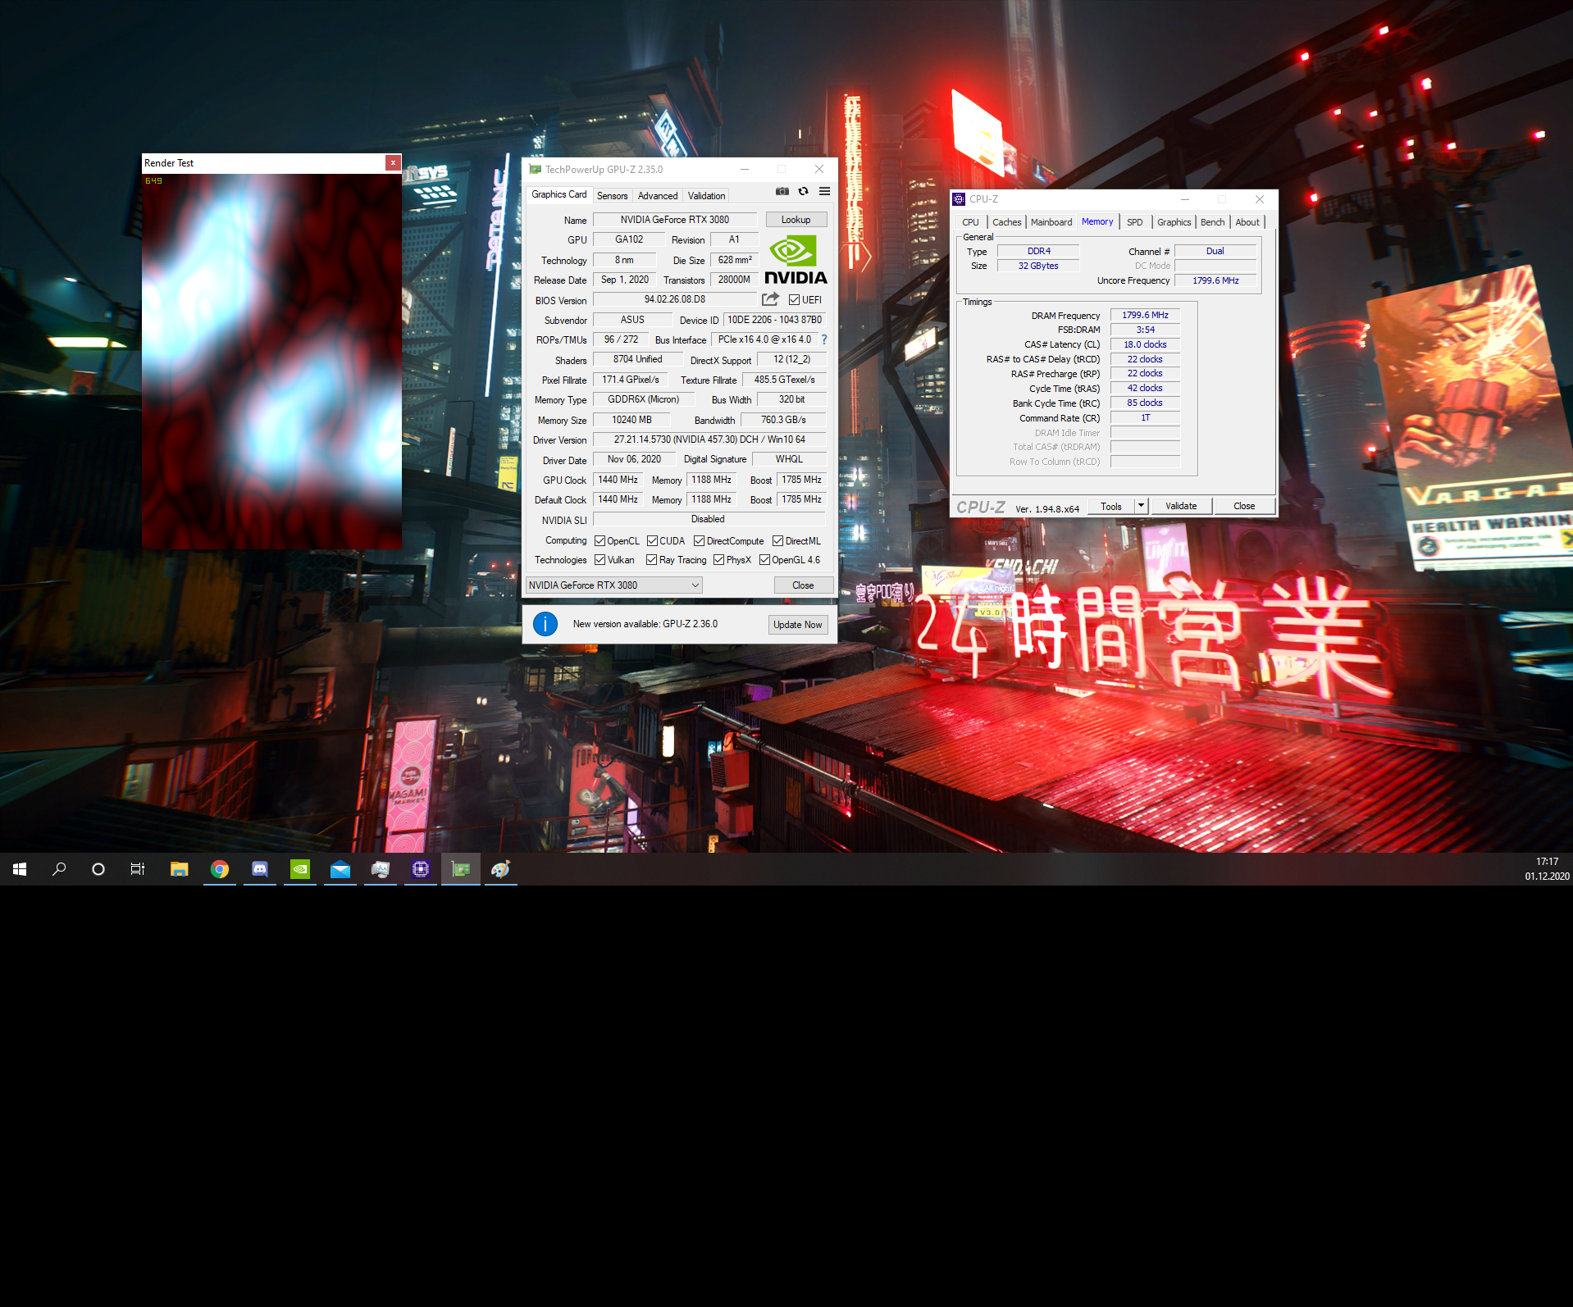Toggle the DirectCompute checkbox
This screenshot has width=1573, height=1307.
(x=699, y=541)
